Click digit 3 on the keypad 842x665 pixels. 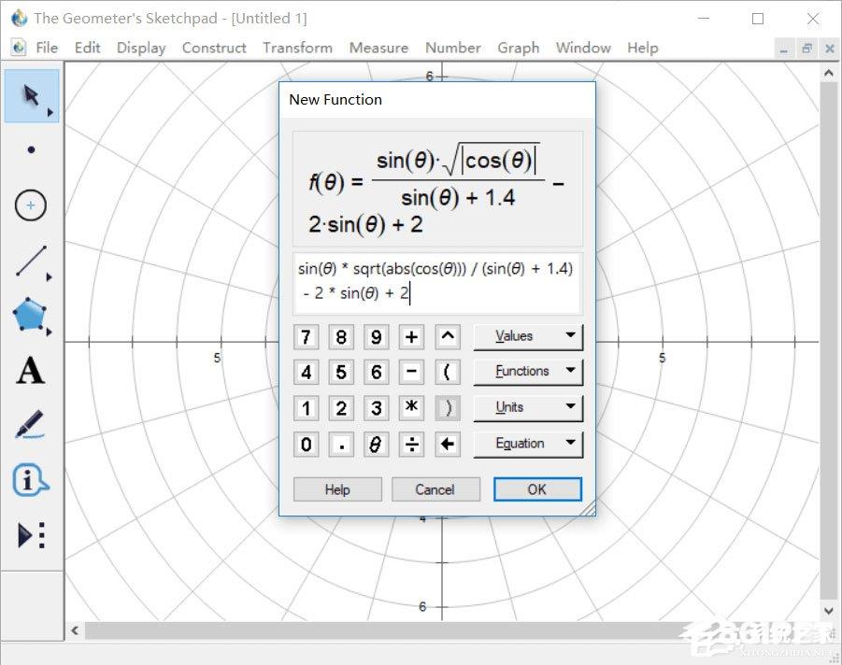[x=376, y=408]
